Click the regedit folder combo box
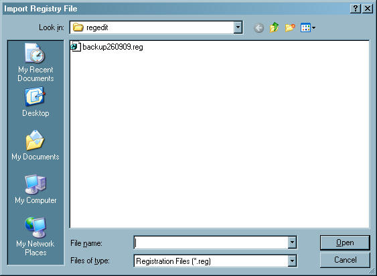Screen dimensions: 377x276 tap(156, 27)
